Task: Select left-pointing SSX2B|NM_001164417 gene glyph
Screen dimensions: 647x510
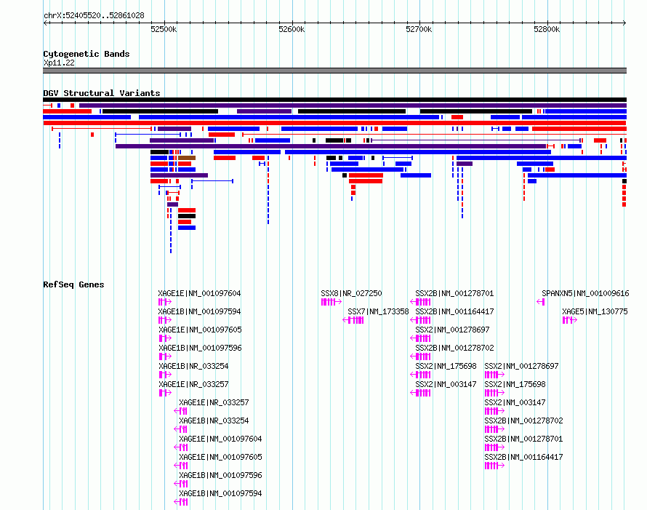Action: [420, 320]
